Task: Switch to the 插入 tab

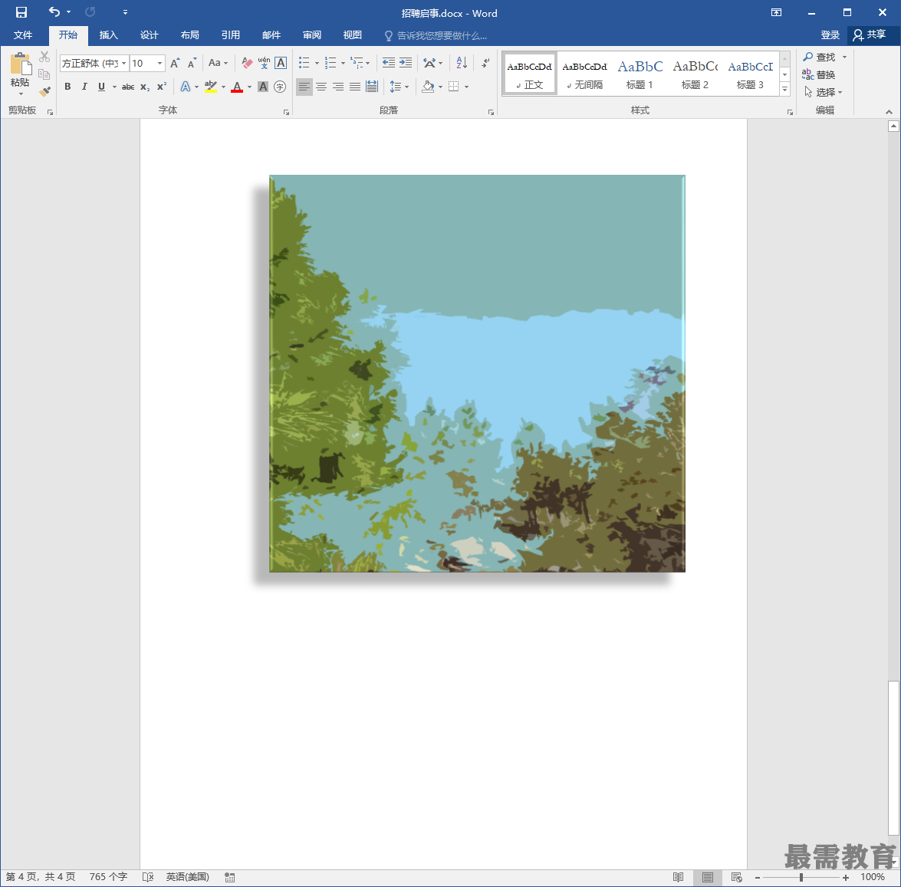Action: [108, 35]
